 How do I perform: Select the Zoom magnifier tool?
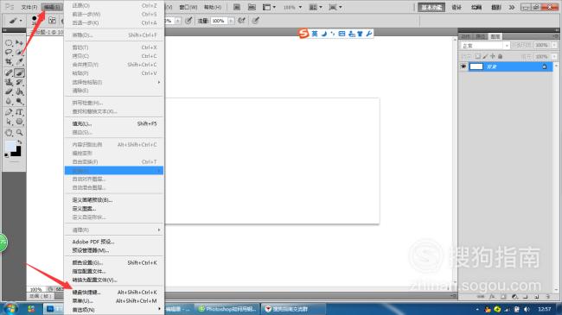19,132
